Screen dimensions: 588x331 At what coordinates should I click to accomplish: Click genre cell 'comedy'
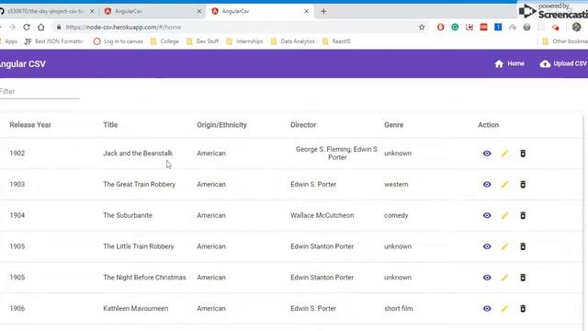[396, 215]
